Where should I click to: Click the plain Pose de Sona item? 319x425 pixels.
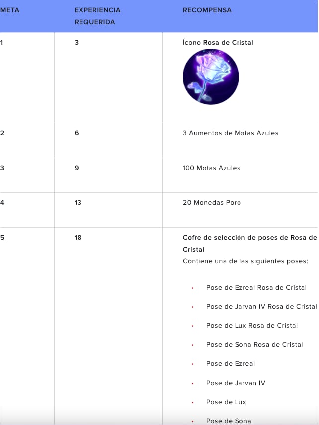[229, 421]
